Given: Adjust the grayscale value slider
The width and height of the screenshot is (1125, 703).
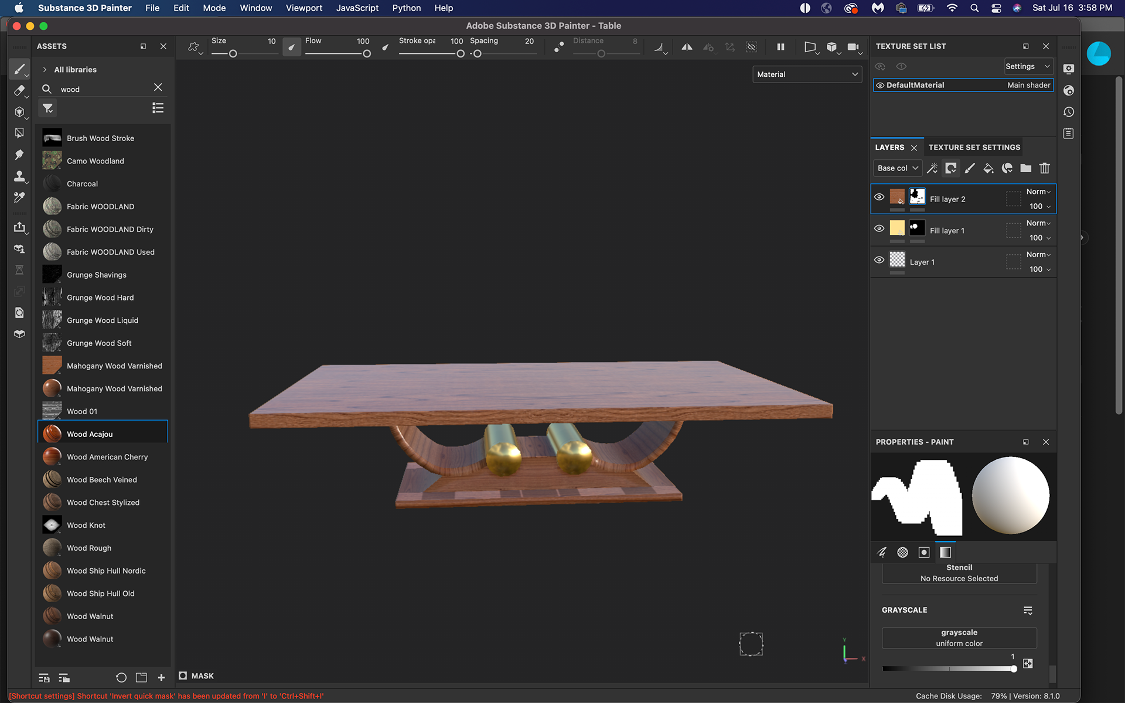Looking at the screenshot, I should pyautogui.click(x=949, y=668).
